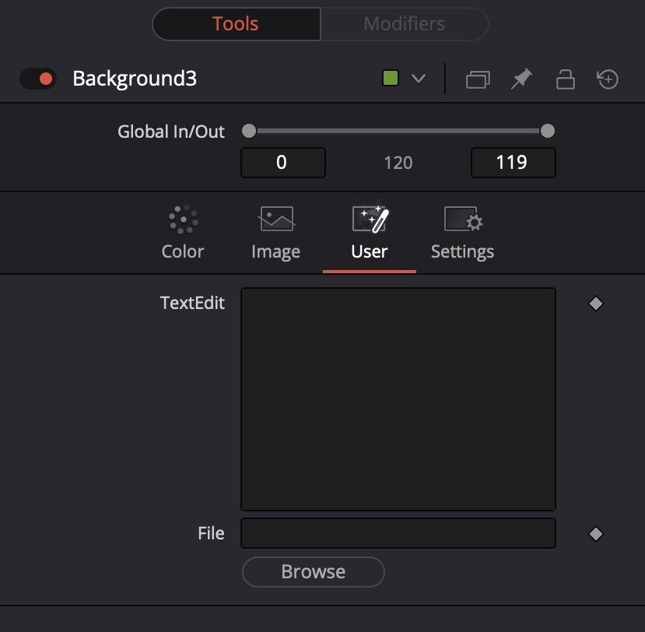Screen dimensions: 645x632
Task: Click the reset history clock icon
Action: point(608,79)
